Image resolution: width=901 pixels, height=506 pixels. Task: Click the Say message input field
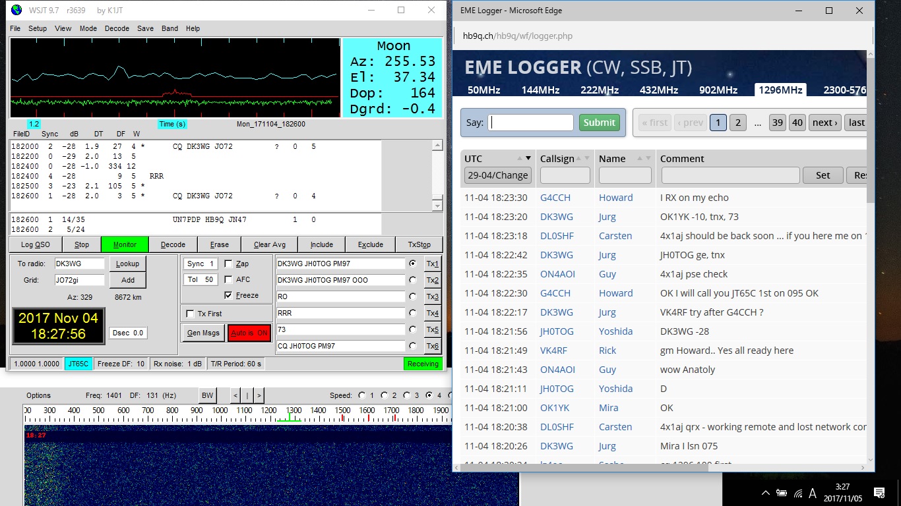(531, 123)
